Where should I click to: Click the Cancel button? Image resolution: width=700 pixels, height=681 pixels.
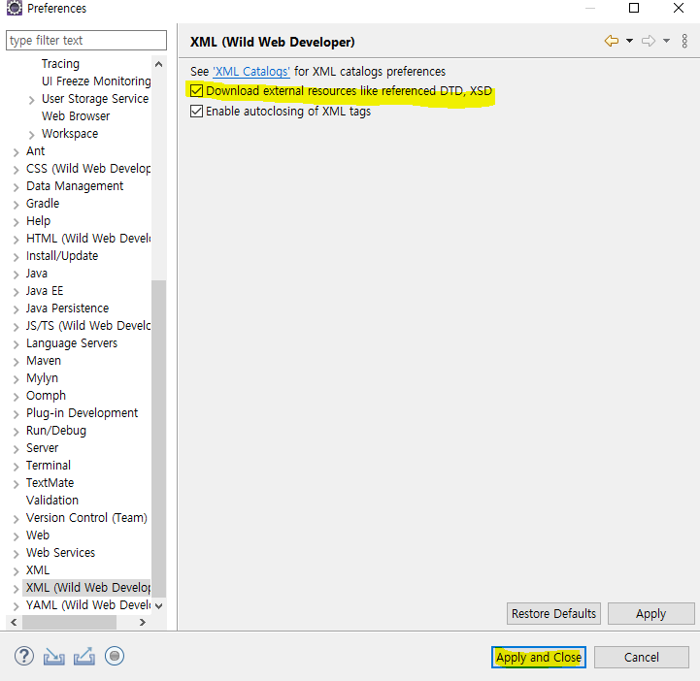point(641,657)
